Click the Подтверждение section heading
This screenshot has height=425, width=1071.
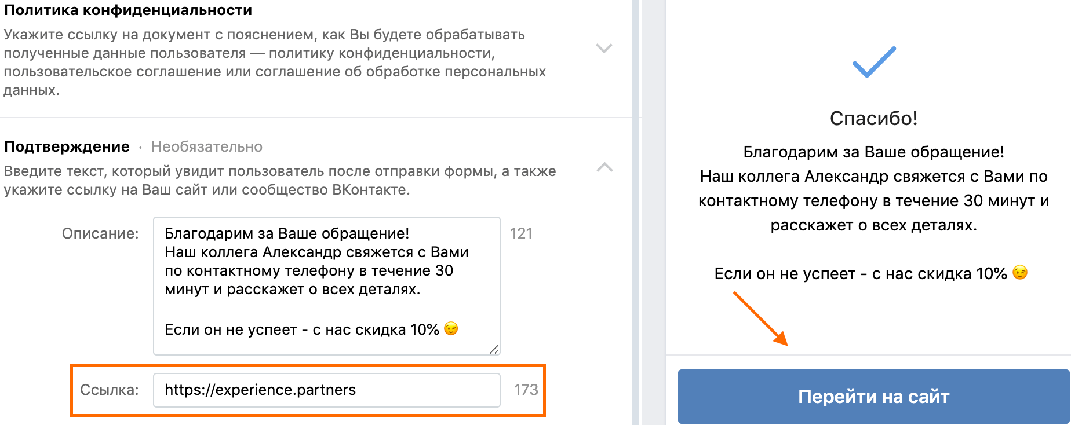click(x=67, y=146)
